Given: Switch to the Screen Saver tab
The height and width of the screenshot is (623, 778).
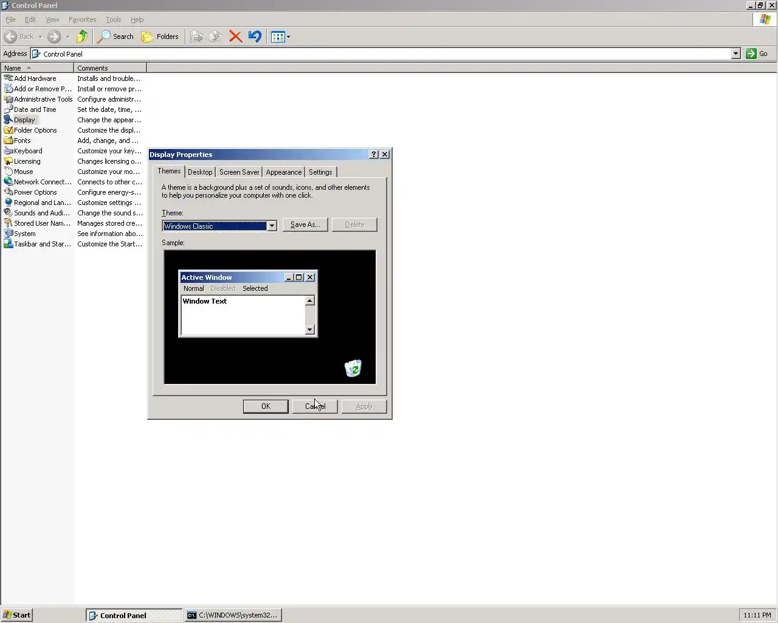Looking at the screenshot, I should pyautogui.click(x=239, y=172).
